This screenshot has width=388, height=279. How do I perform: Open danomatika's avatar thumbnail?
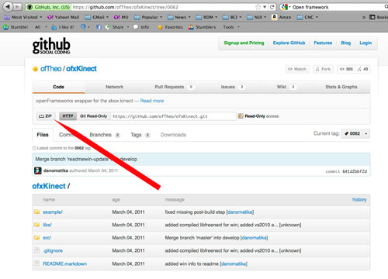point(38,170)
